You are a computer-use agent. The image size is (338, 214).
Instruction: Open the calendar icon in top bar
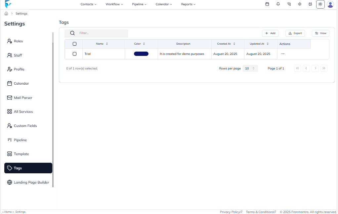267,4
